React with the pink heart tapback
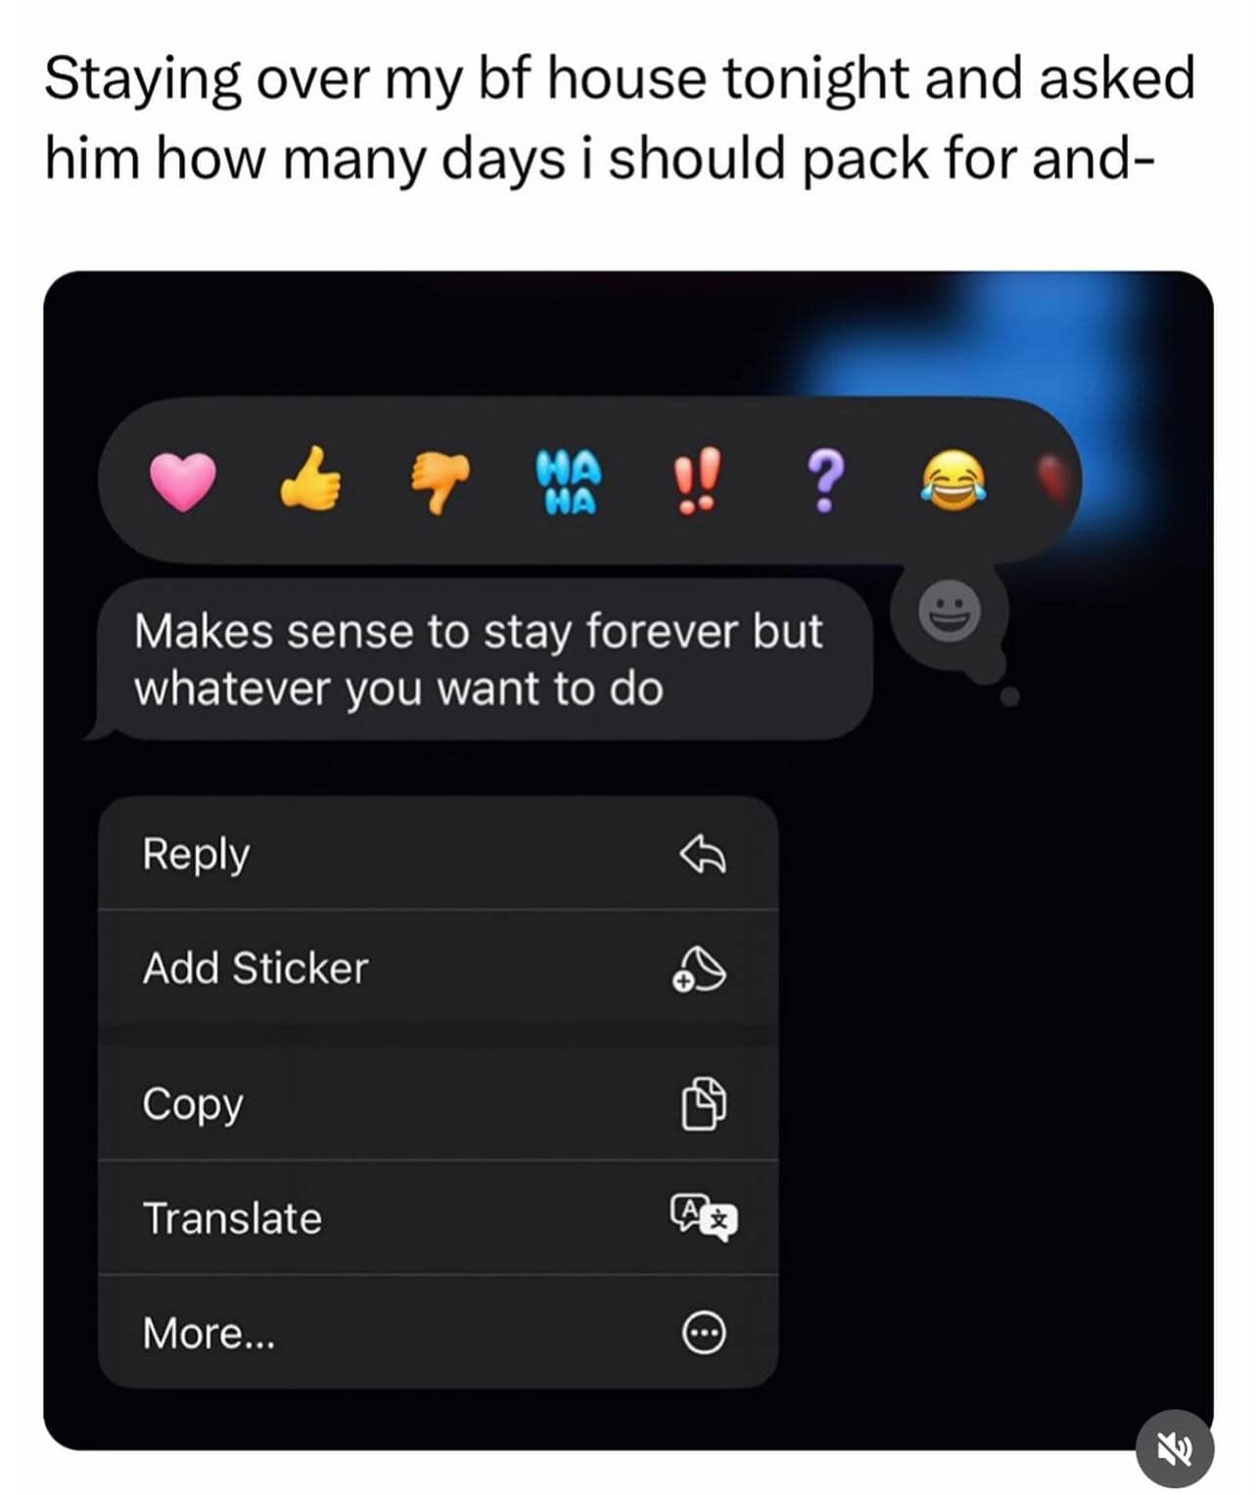Viewport: 1256px width, 1495px height. tap(182, 481)
